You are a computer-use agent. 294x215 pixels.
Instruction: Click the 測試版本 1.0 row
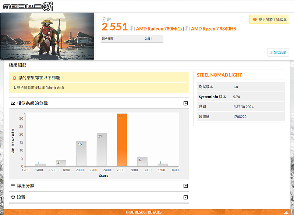(241, 87)
